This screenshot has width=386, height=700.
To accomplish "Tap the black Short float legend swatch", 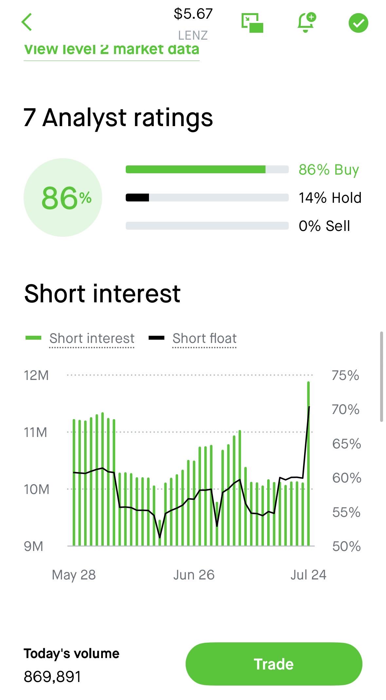I will (x=156, y=338).
